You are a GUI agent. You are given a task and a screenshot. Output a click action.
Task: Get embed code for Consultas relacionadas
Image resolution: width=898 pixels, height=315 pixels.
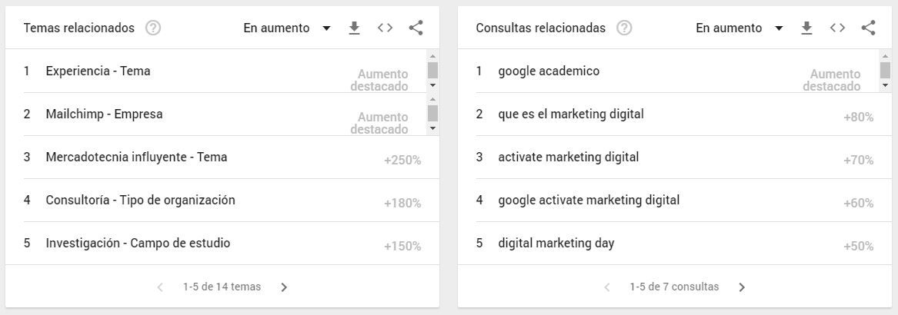tap(837, 28)
